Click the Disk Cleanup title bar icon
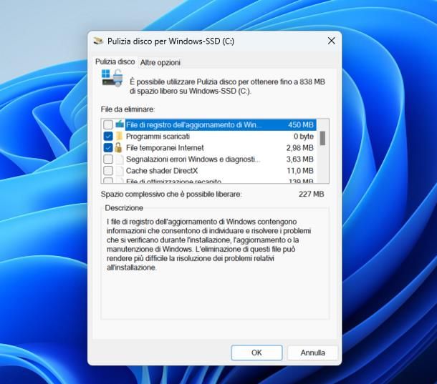Screen dimensions: 437x384 pos(98,41)
